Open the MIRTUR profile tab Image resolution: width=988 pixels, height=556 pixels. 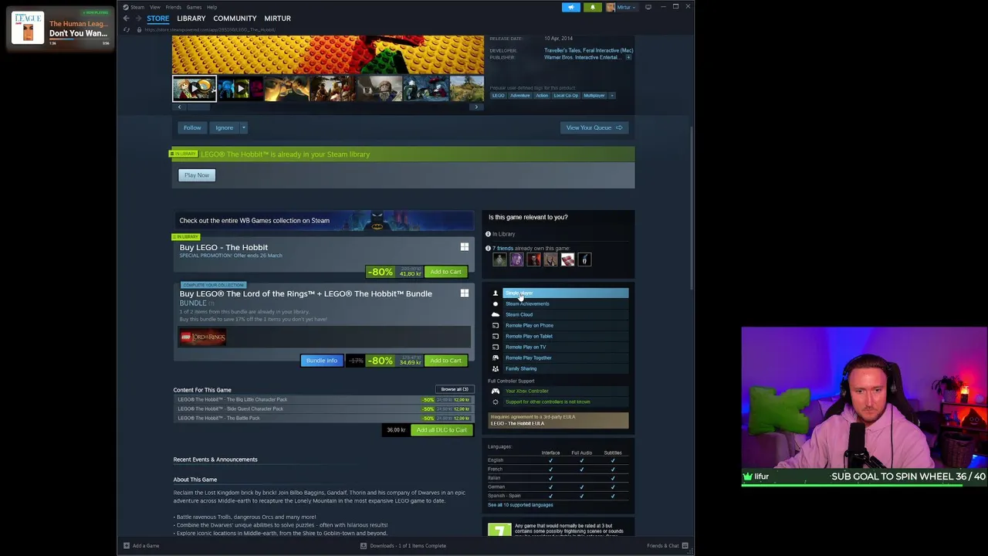pos(277,19)
